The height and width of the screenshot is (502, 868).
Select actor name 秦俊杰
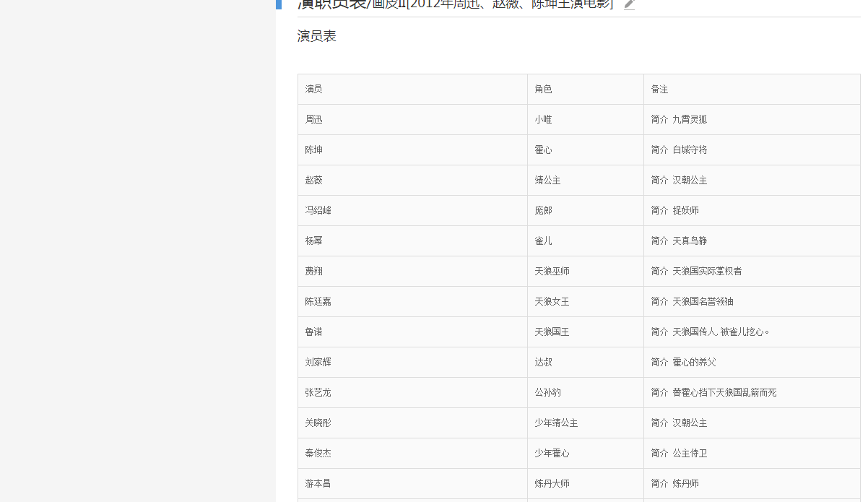pos(318,453)
